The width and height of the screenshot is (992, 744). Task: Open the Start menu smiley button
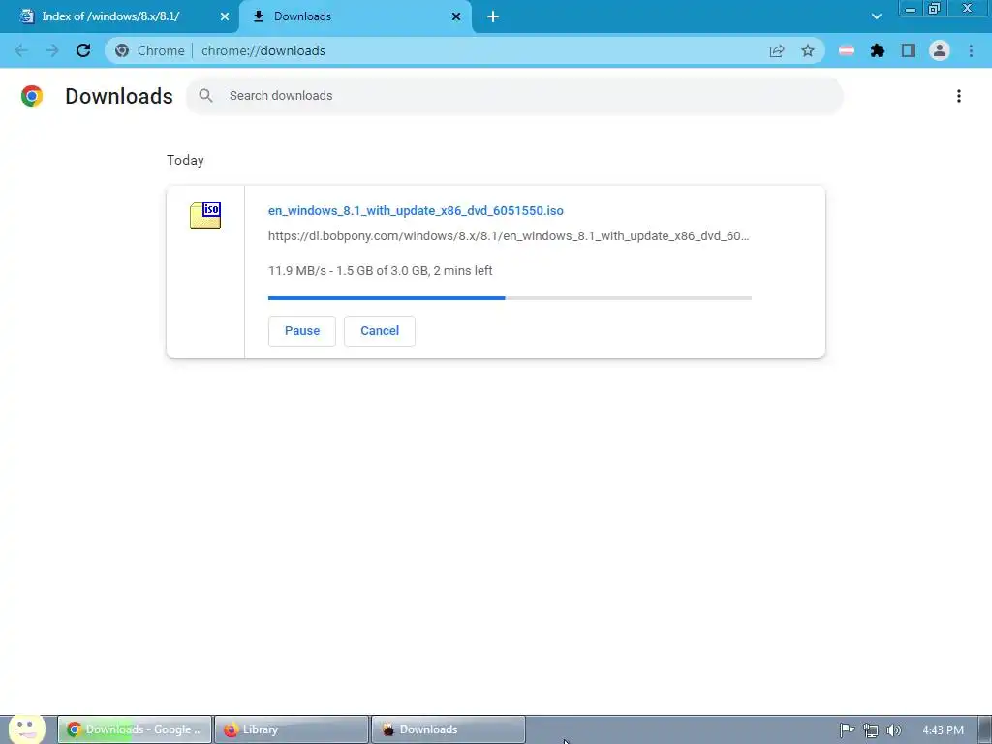(26, 729)
